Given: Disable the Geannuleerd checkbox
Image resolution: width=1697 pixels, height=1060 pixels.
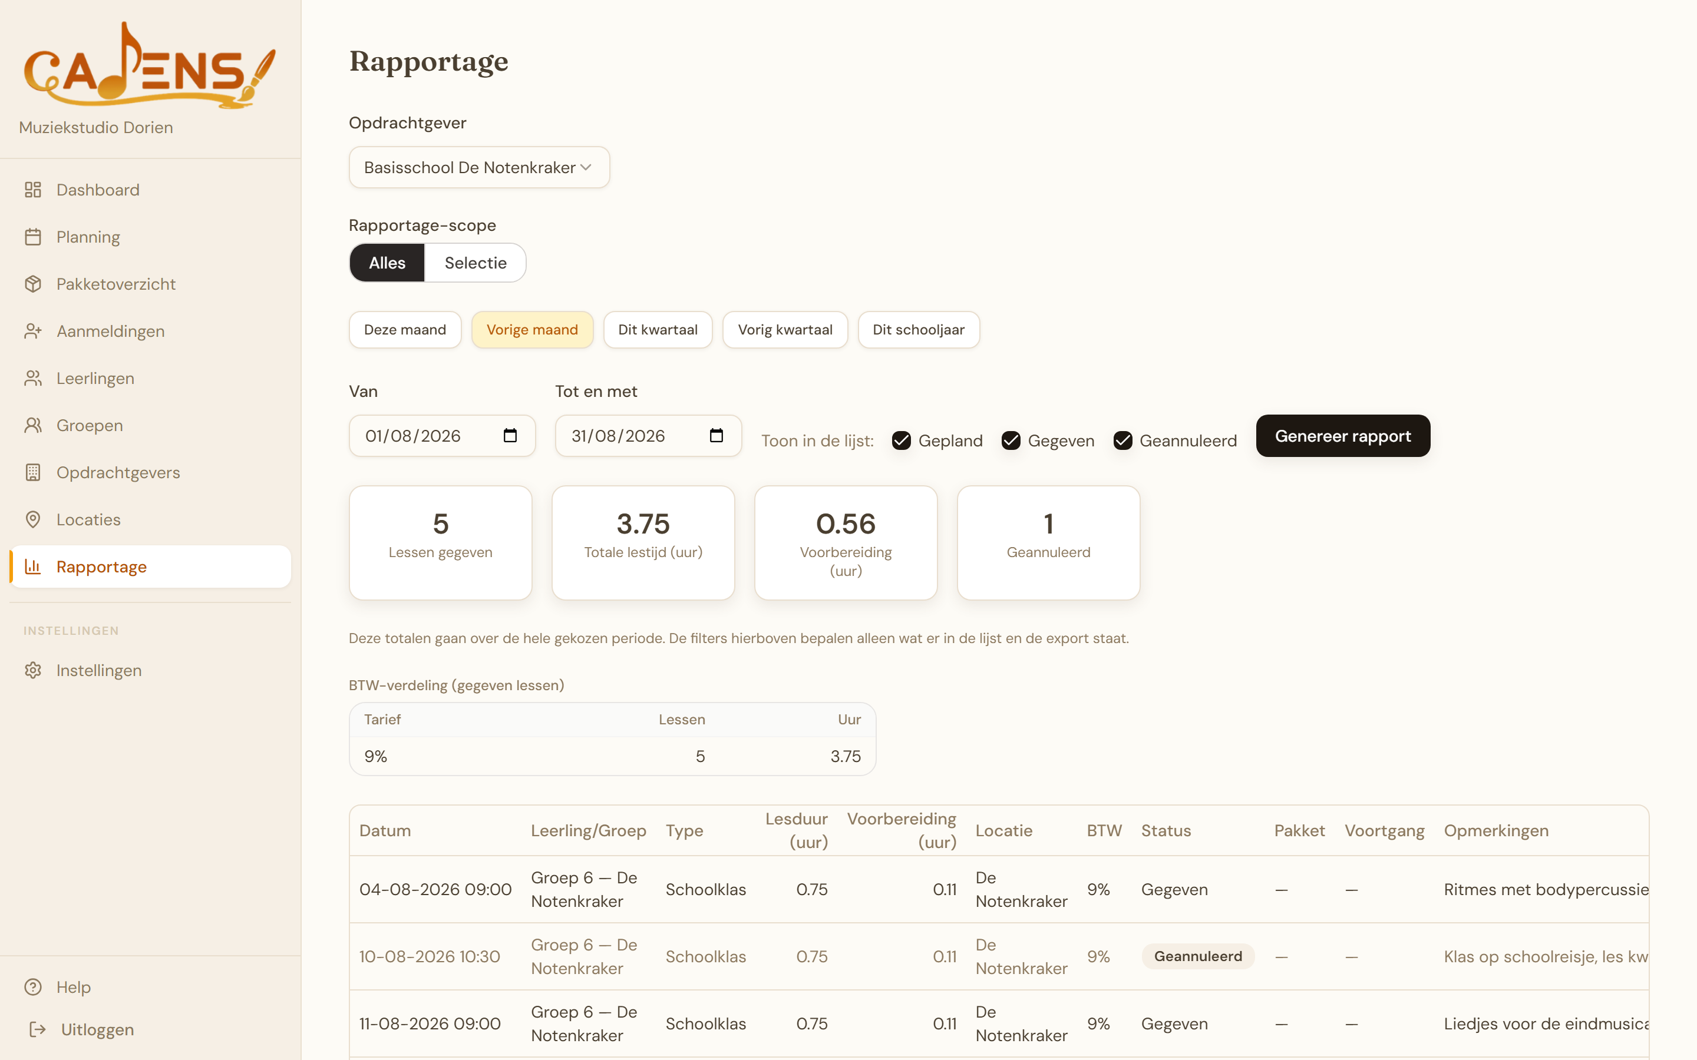Looking at the screenshot, I should pyautogui.click(x=1122, y=441).
